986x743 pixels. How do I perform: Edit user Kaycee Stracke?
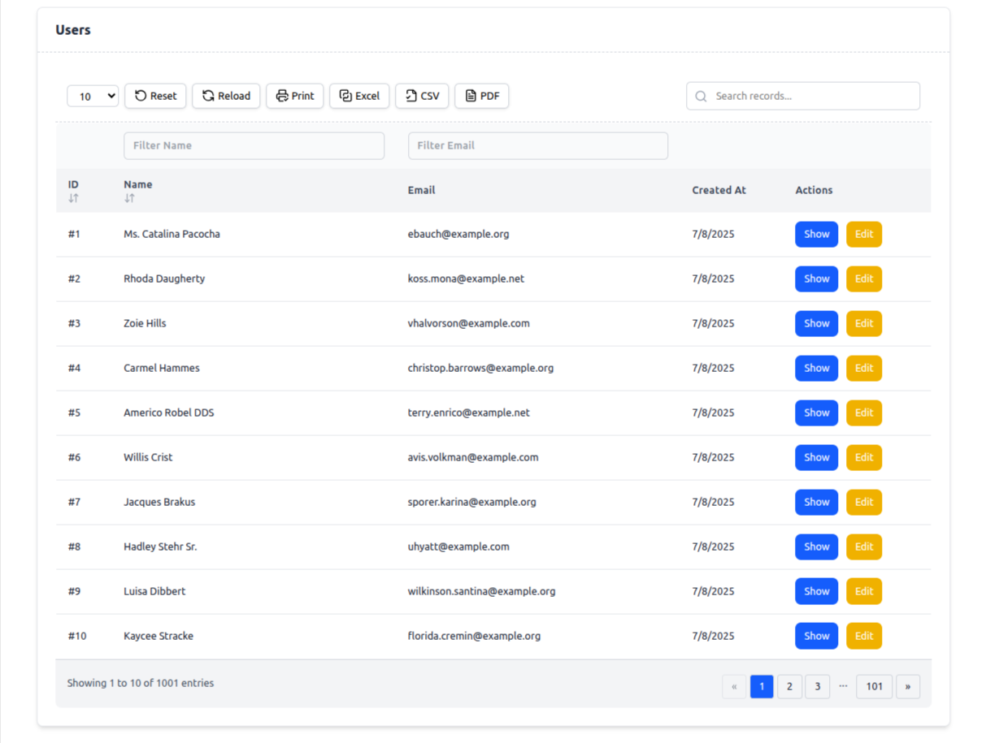864,636
